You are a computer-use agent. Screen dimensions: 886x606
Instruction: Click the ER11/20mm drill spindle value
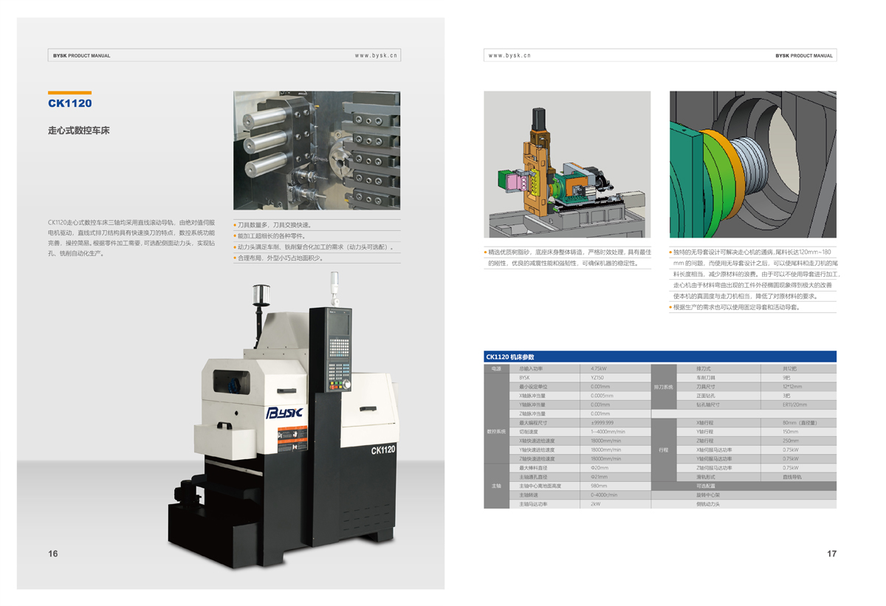794,404
